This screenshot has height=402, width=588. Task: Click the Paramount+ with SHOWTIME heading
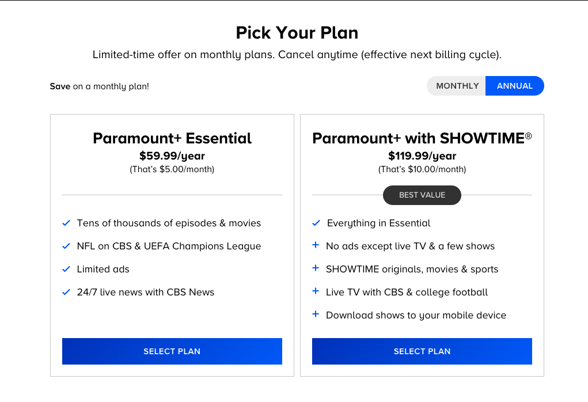(422, 138)
